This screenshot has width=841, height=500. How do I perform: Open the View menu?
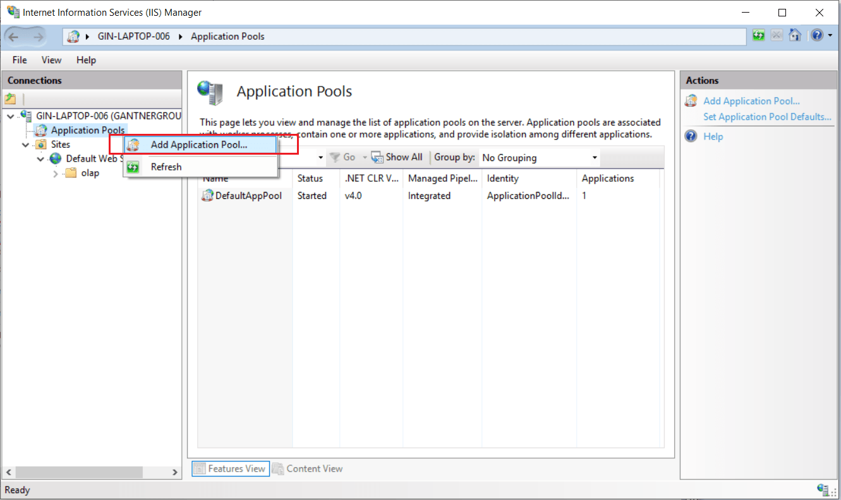click(x=52, y=60)
